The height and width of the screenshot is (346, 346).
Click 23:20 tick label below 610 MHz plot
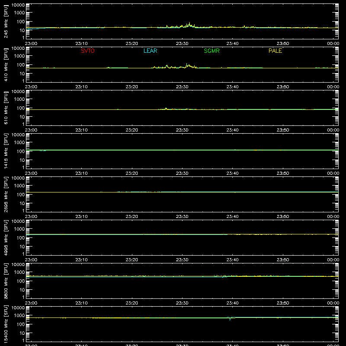pos(132,130)
